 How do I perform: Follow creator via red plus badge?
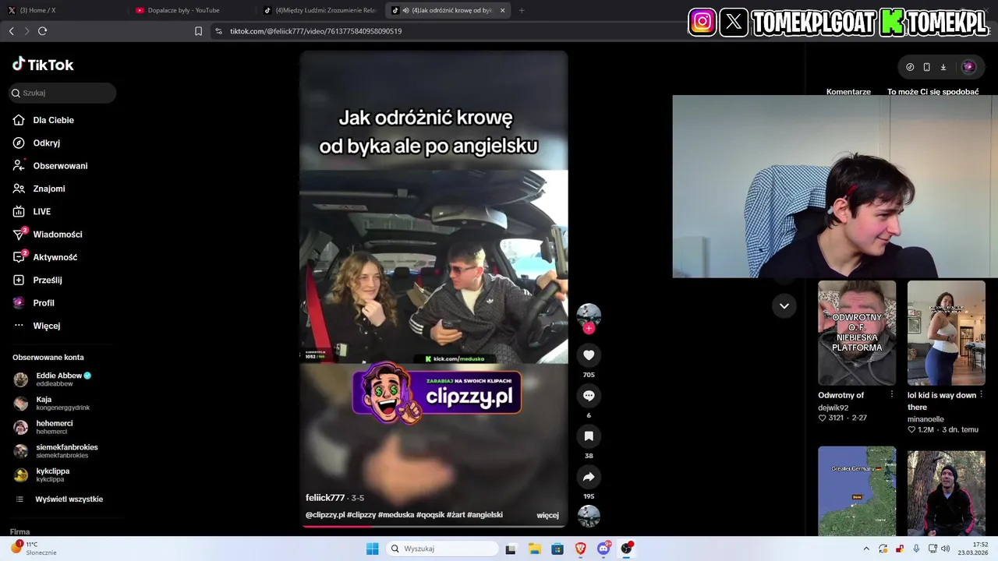coord(589,328)
